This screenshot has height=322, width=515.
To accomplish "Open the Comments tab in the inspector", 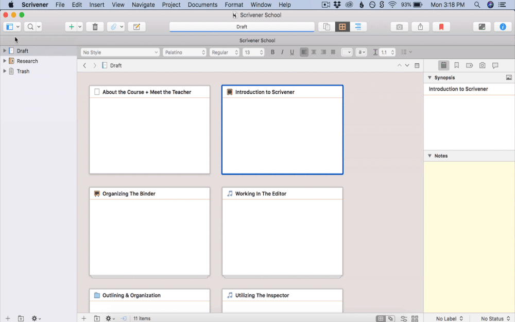I will [495, 65].
